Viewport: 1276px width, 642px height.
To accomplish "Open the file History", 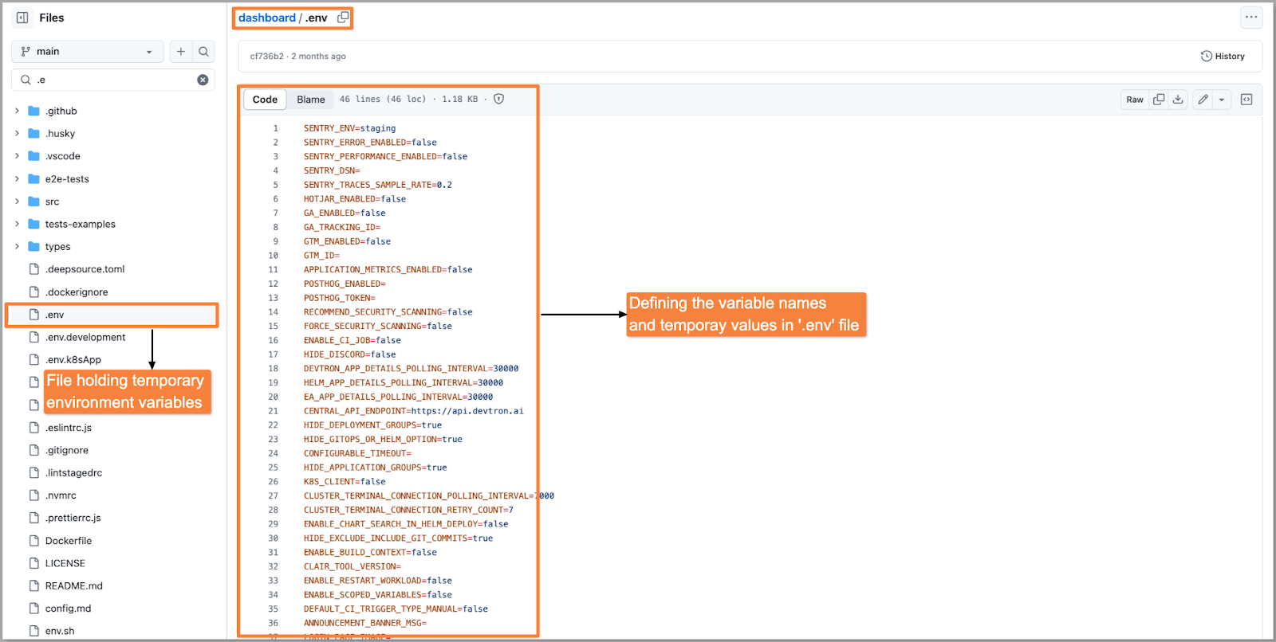I will (1223, 57).
